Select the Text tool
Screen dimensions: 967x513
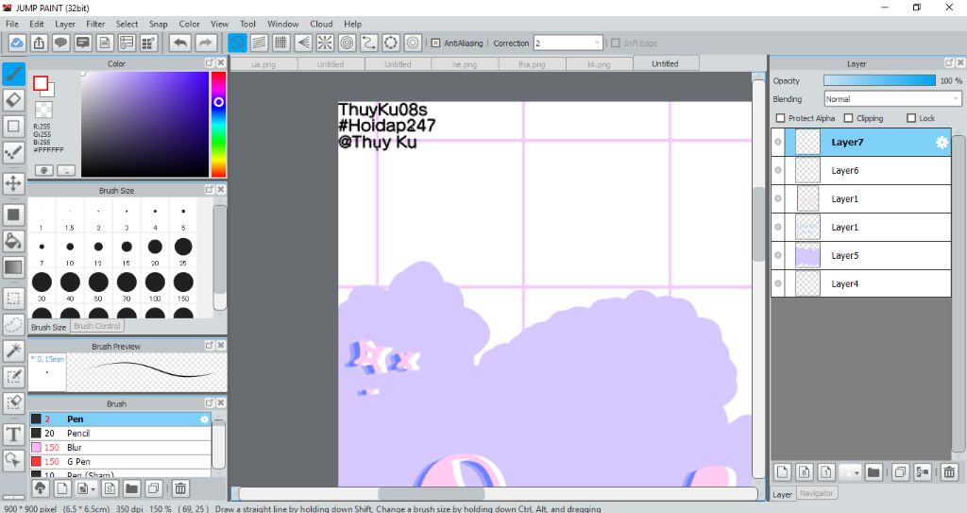13,434
